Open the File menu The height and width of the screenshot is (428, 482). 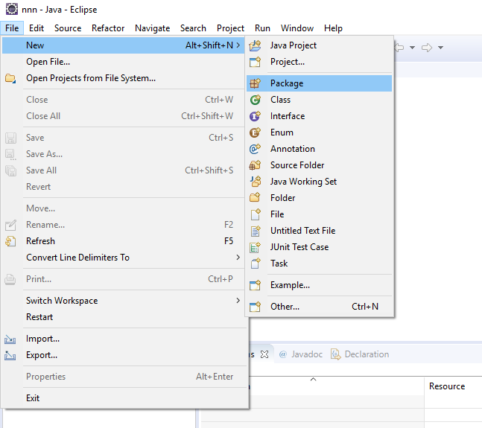[x=12, y=28]
